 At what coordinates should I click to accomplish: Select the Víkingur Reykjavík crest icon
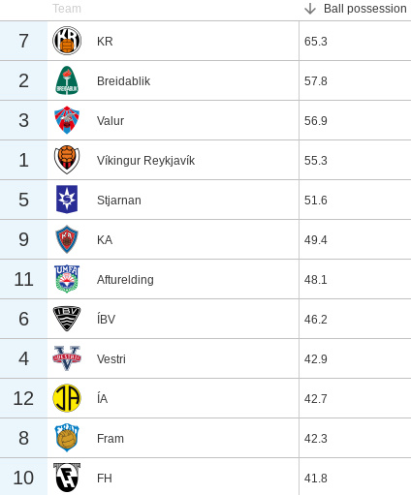(67, 160)
